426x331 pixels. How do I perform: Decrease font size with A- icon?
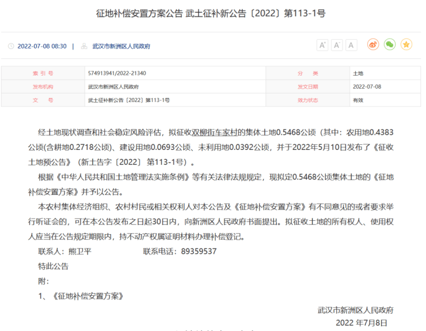pyautogui.click(x=337, y=45)
